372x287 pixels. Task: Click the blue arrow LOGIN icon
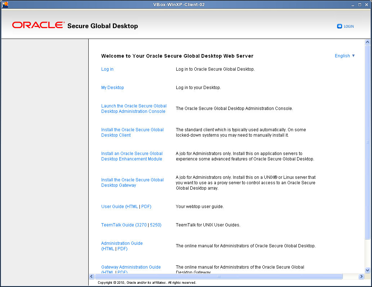tap(339, 26)
